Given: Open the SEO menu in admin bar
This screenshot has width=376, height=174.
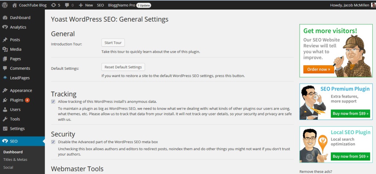Looking at the screenshot, I should [100, 6].
